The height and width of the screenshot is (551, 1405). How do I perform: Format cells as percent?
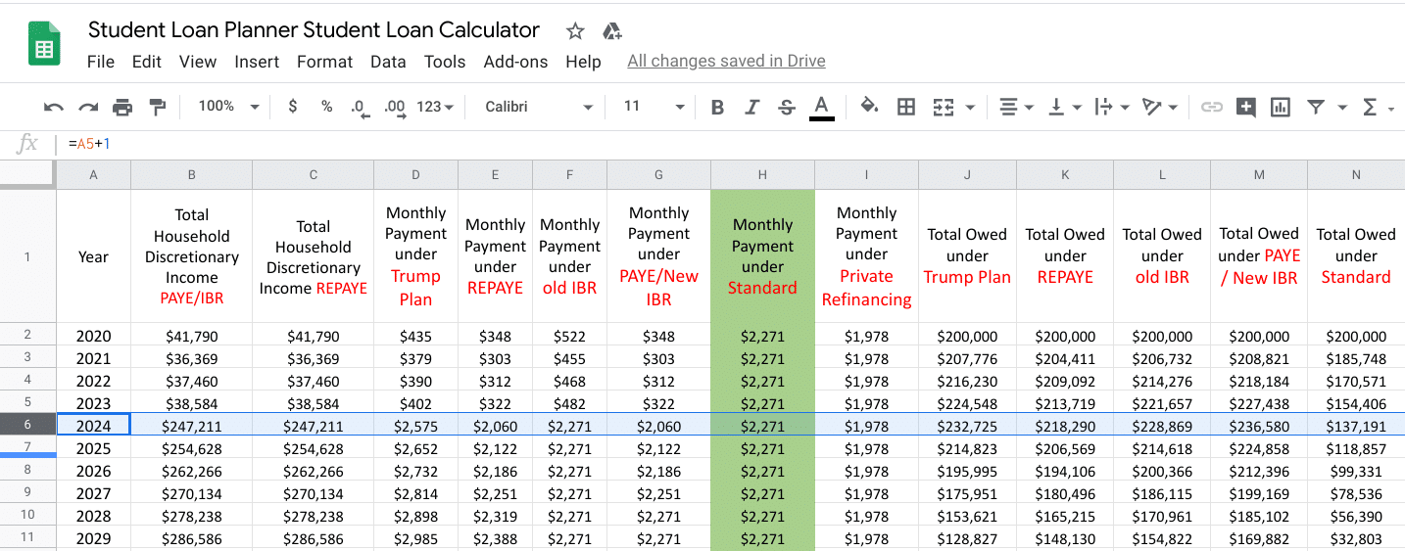coord(326,107)
